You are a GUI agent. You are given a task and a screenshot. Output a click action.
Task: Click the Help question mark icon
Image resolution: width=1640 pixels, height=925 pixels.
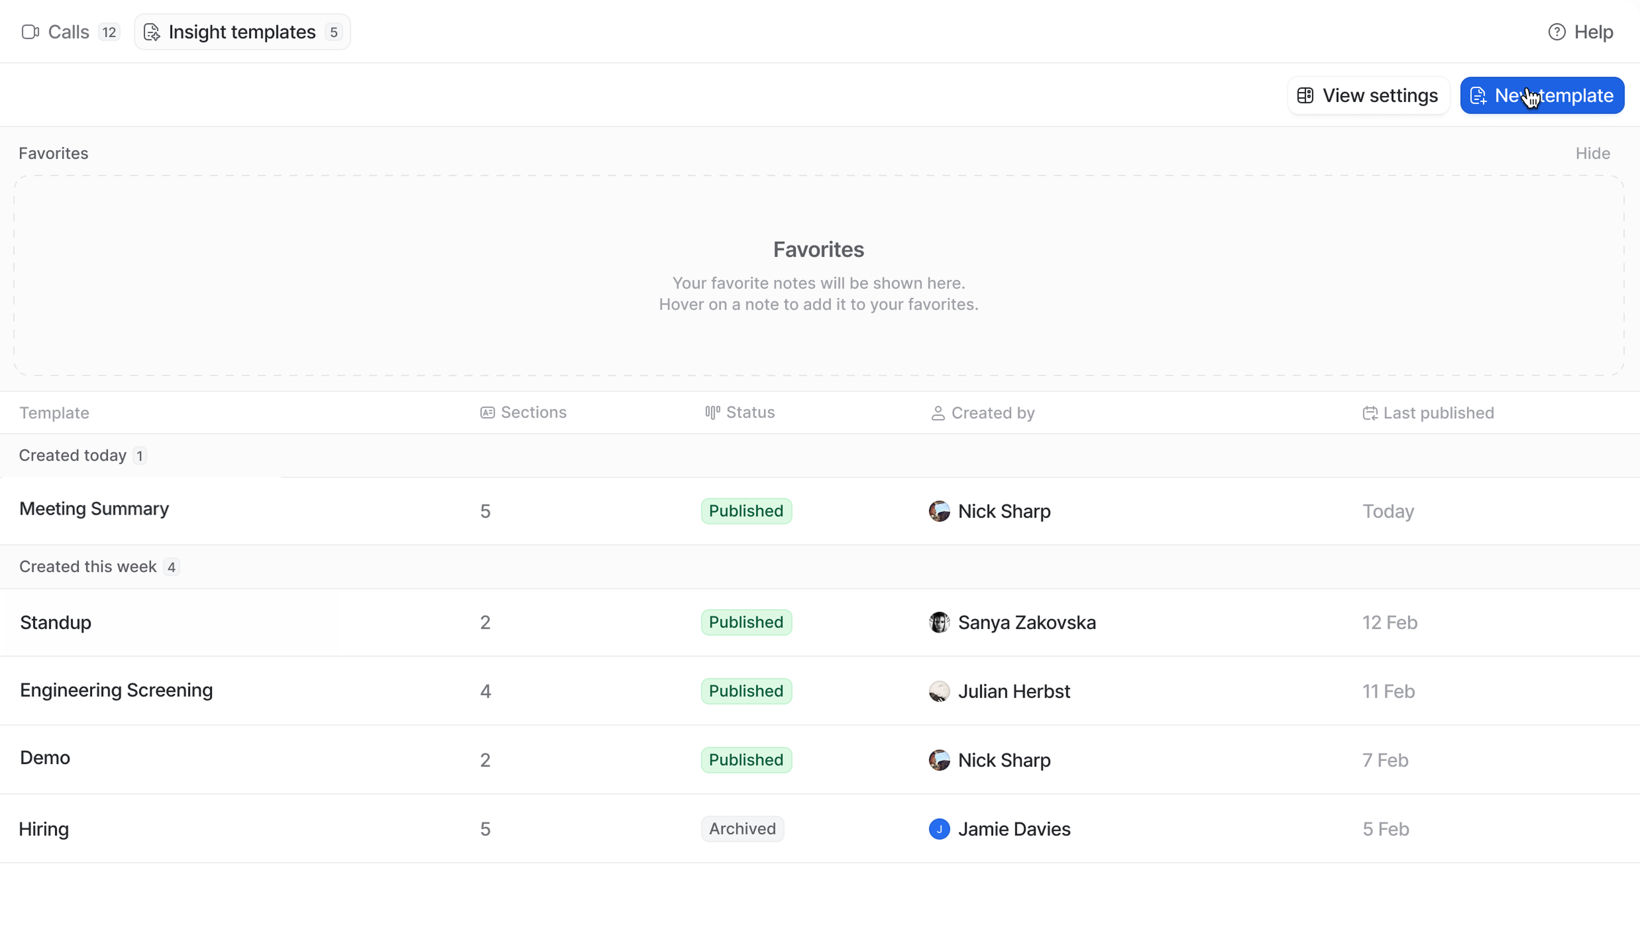pyautogui.click(x=1557, y=32)
